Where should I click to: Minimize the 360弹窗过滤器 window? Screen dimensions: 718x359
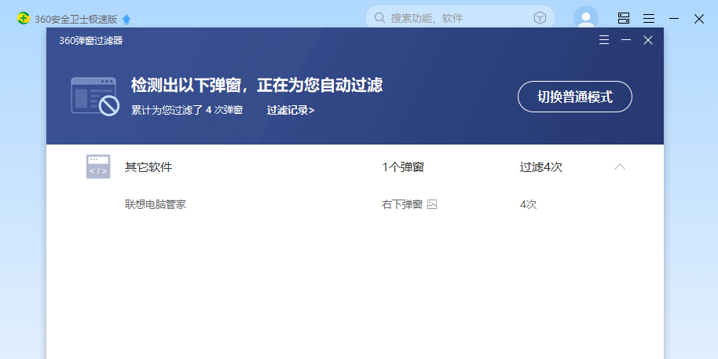[x=626, y=40]
